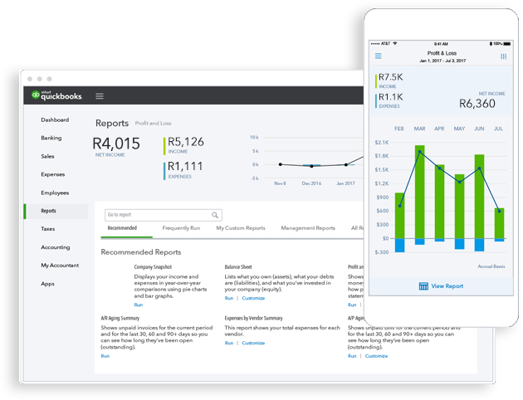This screenshot has height=400, width=523.
Task: Open the My Accountant sidebar item
Action: (x=60, y=266)
